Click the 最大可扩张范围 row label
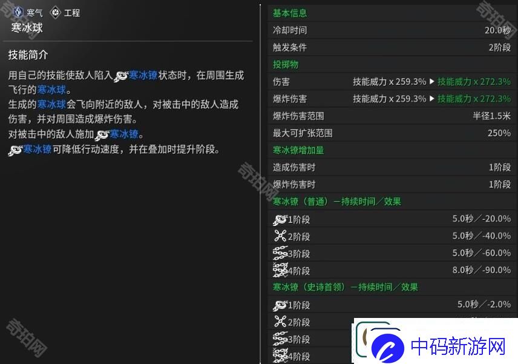 [x=303, y=133]
